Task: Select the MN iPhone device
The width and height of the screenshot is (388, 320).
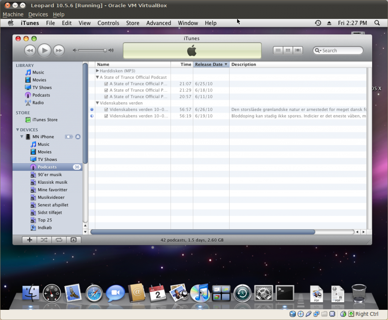Action: [43, 137]
